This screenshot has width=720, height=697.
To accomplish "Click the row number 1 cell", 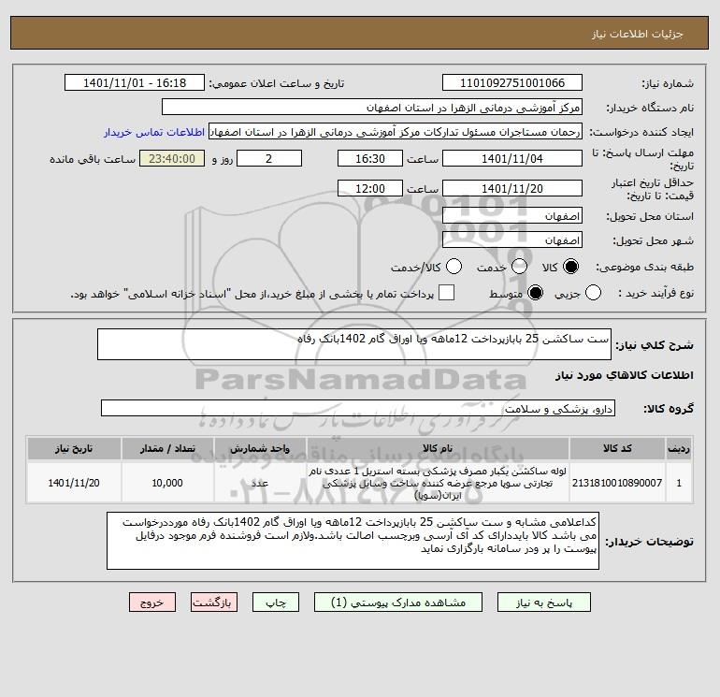I will 679,483.
